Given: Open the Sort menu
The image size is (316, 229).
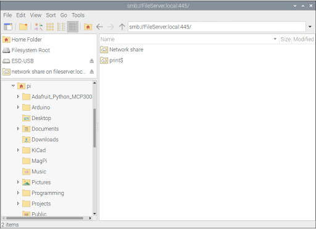Looking at the screenshot, I should 51,15.
